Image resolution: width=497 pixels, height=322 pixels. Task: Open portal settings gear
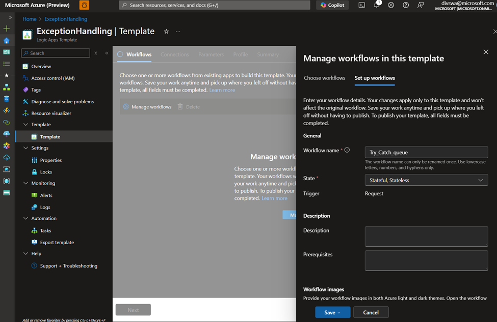(391, 5)
